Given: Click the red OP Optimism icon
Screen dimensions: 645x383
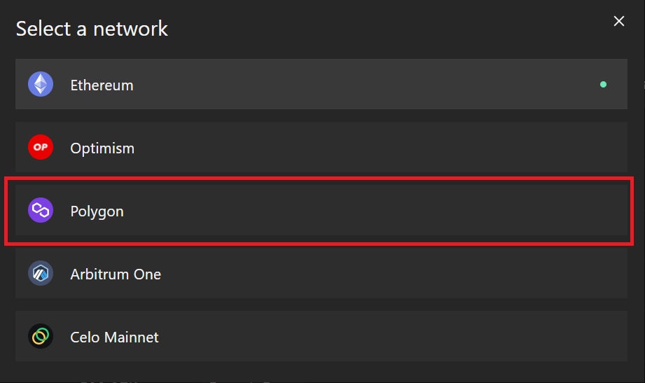Looking at the screenshot, I should click(41, 147).
